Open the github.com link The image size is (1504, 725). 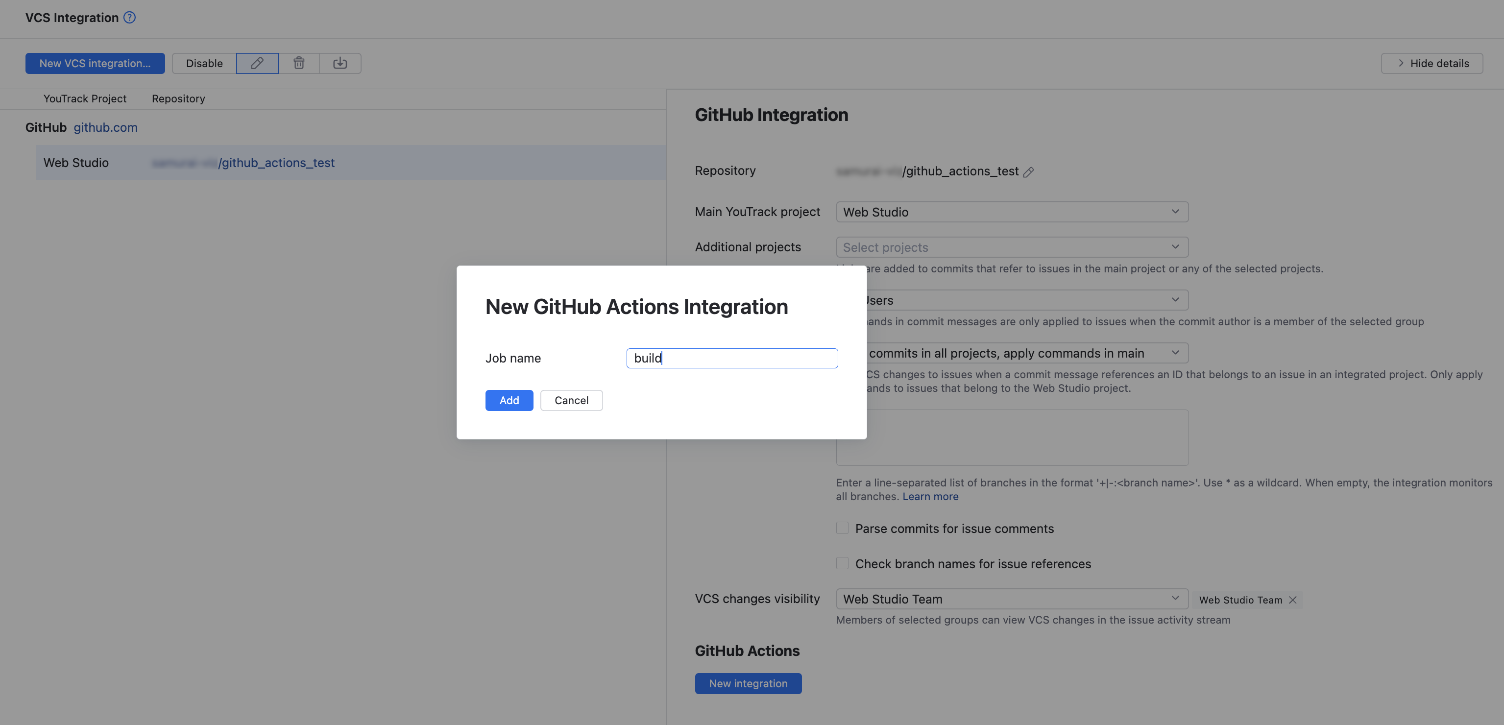pos(106,127)
